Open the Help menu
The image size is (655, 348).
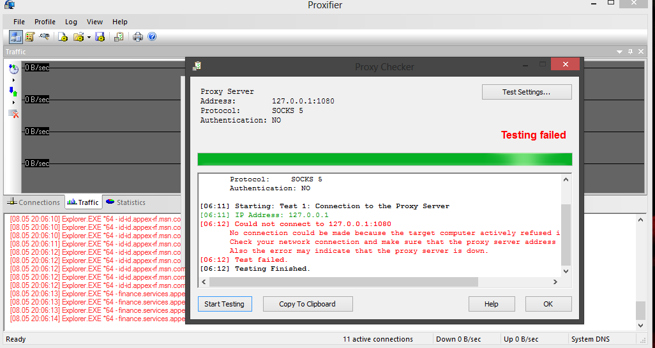coord(120,22)
